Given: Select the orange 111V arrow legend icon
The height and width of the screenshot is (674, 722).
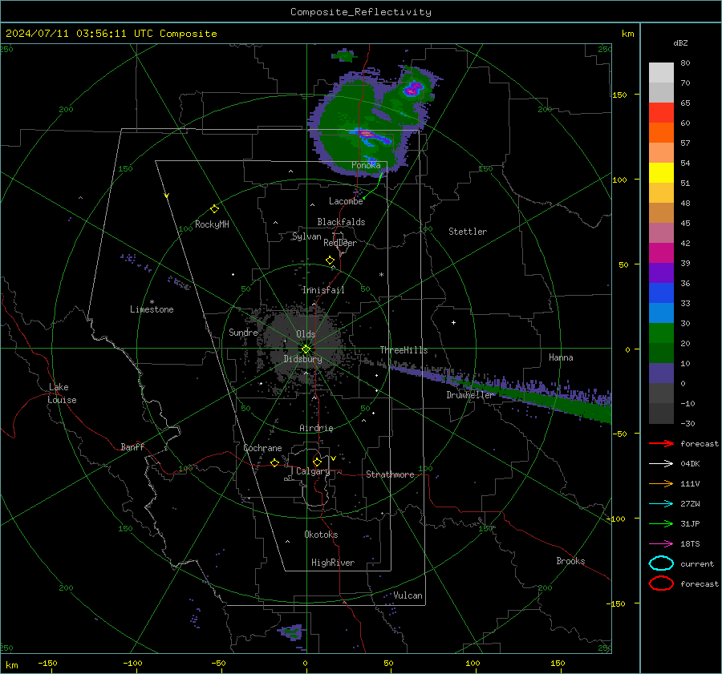Looking at the screenshot, I should coord(661,483).
